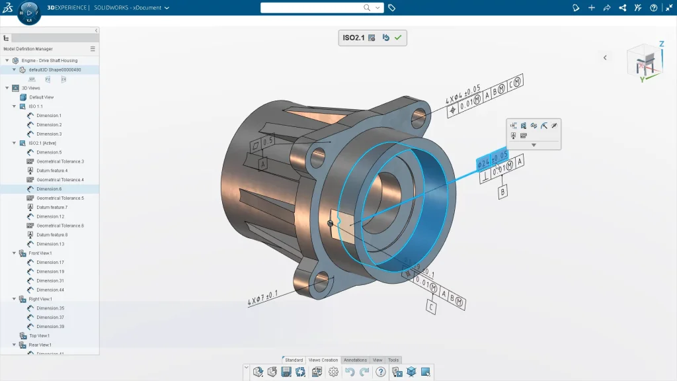Click the plus icon in the top bar
677x381 pixels.
(x=590, y=7)
